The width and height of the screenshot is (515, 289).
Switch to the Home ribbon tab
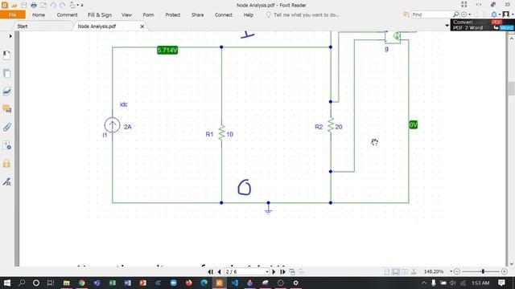click(39, 14)
